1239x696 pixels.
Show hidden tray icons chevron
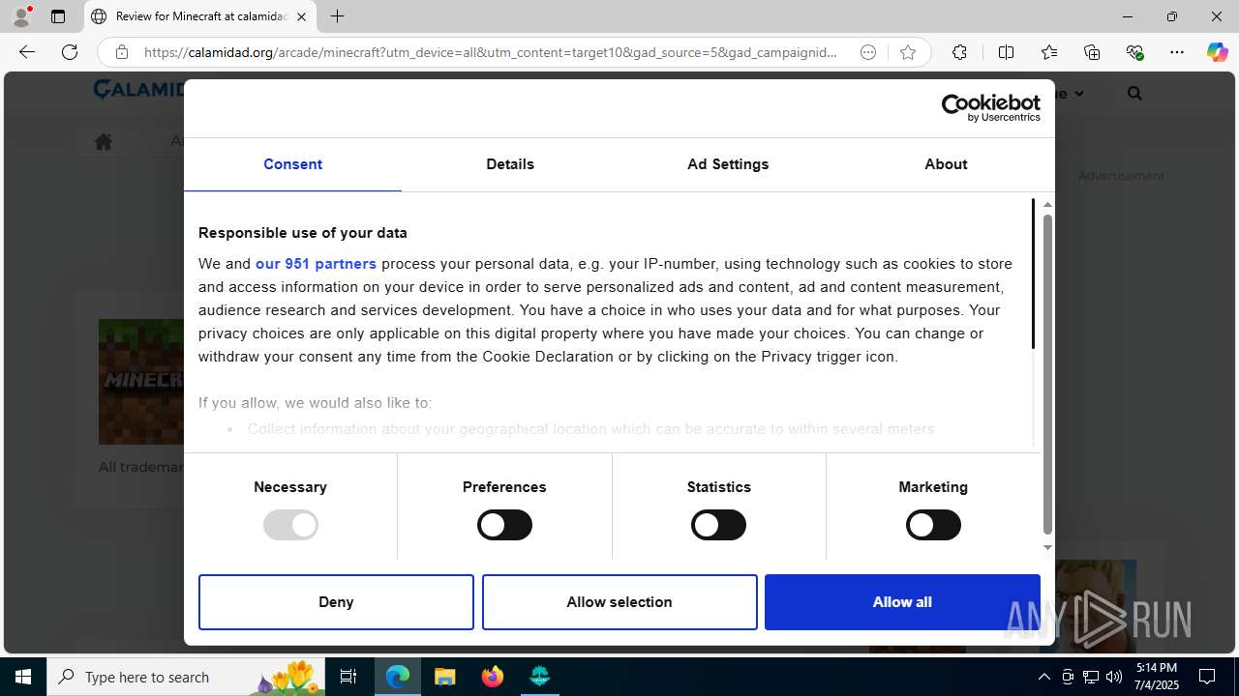(x=1043, y=677)
